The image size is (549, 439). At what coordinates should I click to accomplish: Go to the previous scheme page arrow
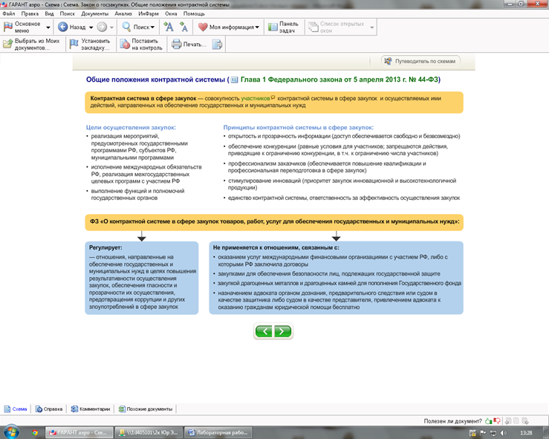point(264,331)
